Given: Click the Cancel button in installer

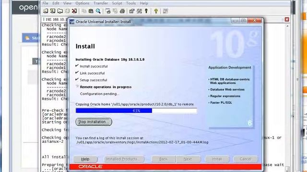Looking at the screenshot, I should 245,159.
